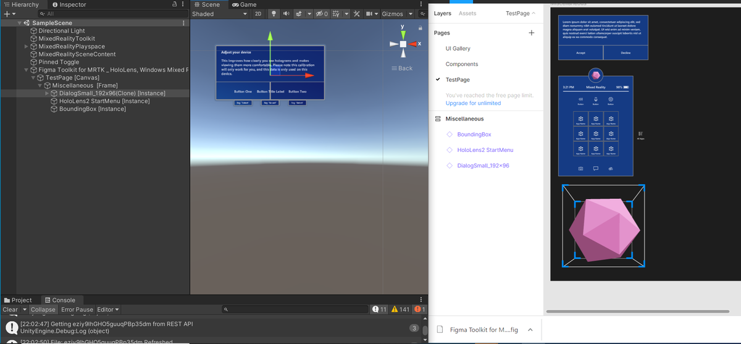Toggle grid visibility icon in Scene toolbar
Image resolution: width=741 pixels, height=344 pixels.
[335, 14]
